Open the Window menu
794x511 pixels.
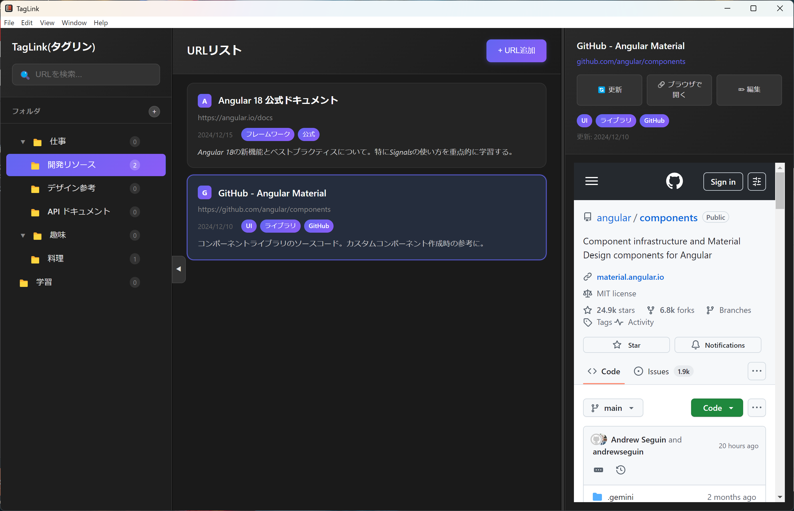(x=74, y=23)
